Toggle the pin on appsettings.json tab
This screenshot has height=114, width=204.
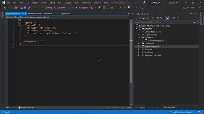click(x=22, y=14)
